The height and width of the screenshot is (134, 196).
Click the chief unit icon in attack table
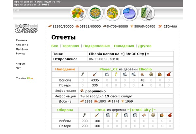(160, 75)
